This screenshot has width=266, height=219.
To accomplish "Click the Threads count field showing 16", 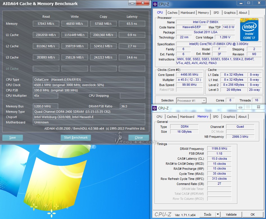I will [x=256, y=100].
